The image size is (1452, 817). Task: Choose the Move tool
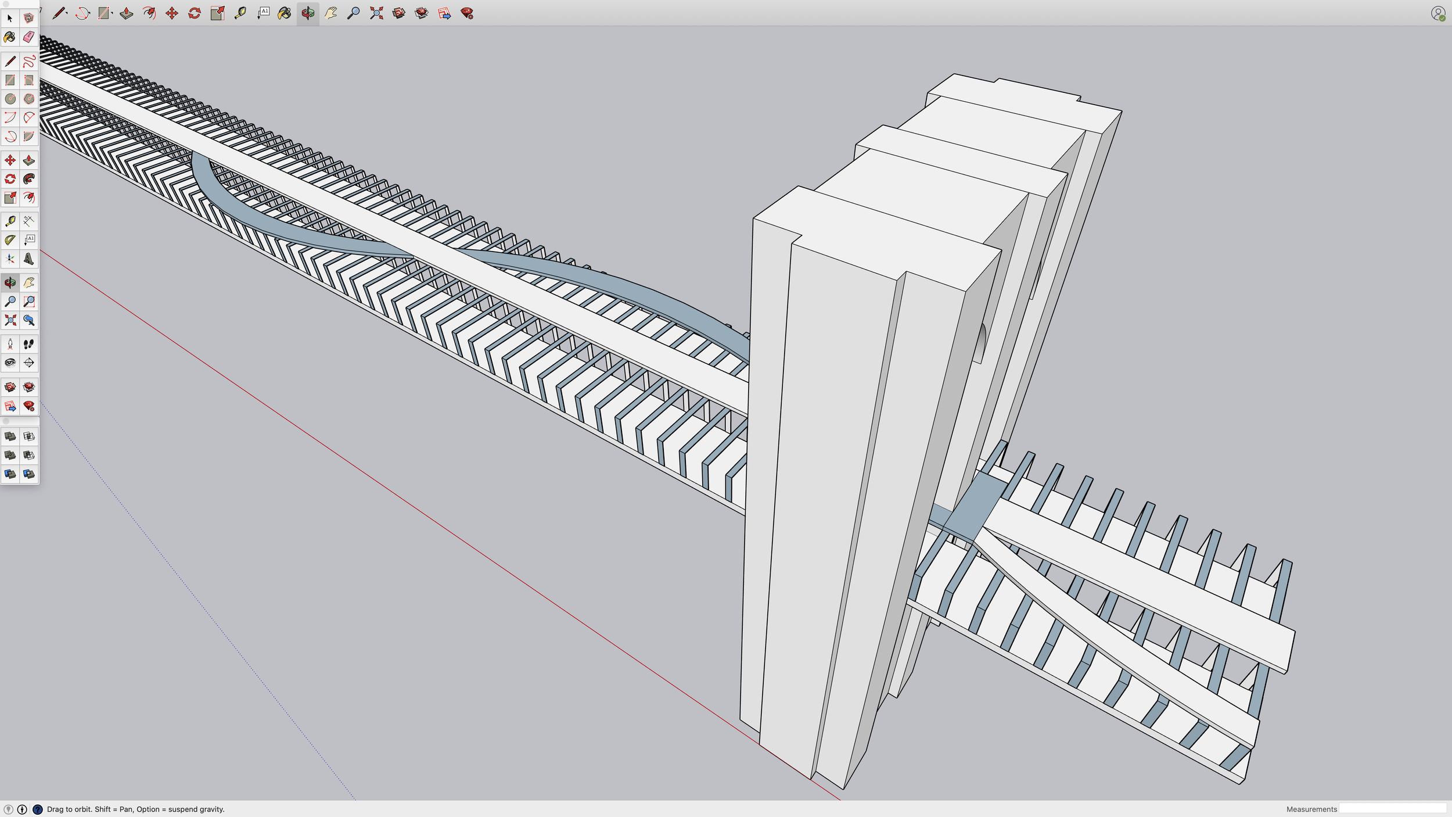(9, 160)
